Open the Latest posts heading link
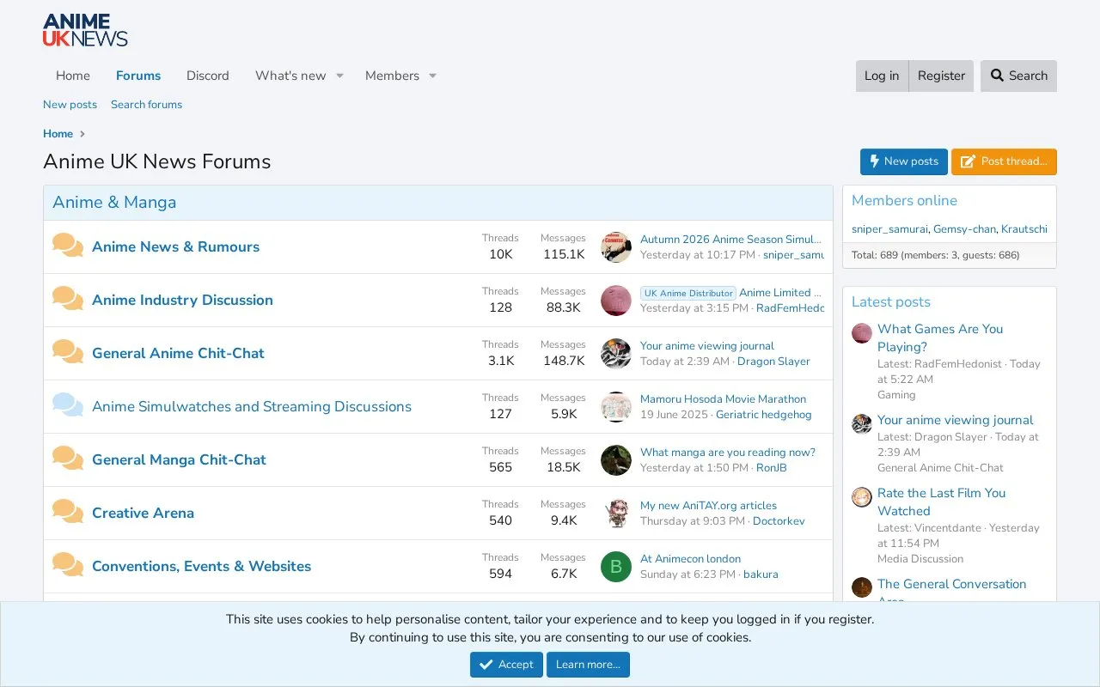Screen dimensions: 1100x687 point(891,302)
